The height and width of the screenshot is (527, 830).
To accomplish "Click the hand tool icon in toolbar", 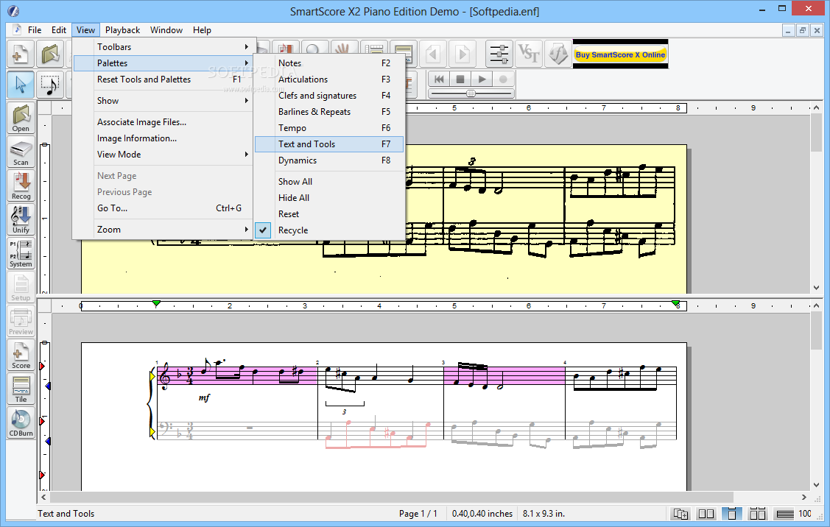I will click(343, 48).
